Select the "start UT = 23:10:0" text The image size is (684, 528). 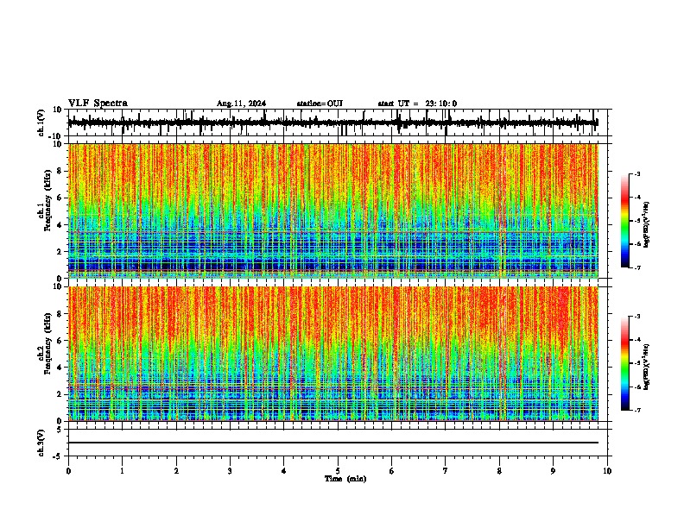coord(417,104)
